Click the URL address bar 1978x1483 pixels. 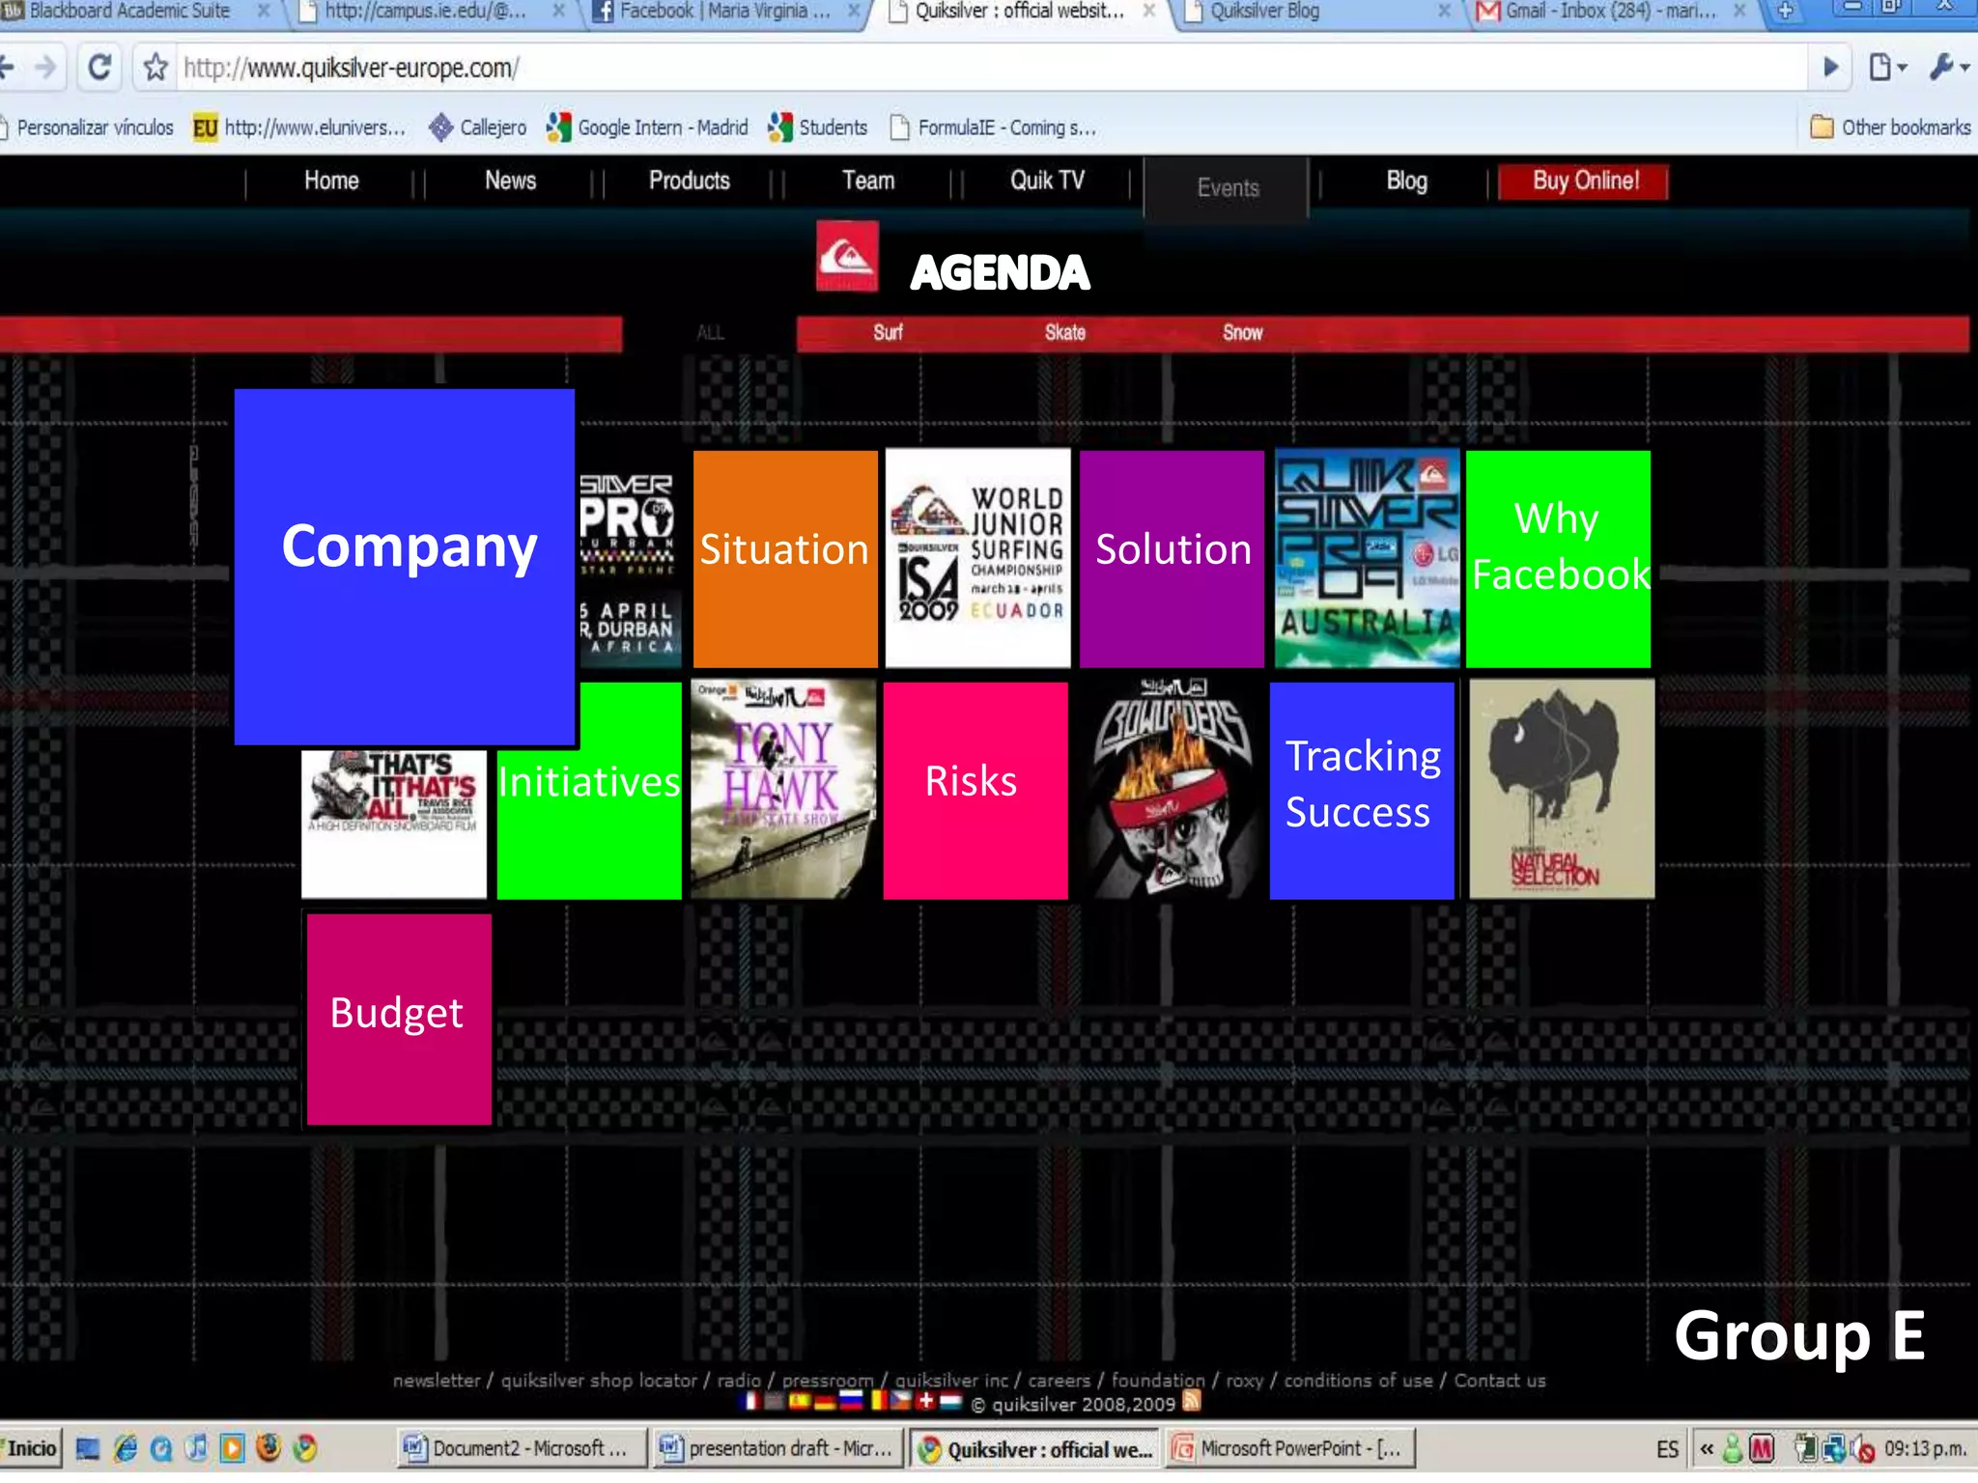click(x=966, y=68)
